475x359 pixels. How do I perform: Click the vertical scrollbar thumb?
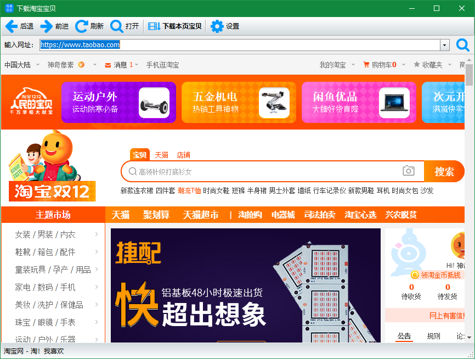(470, 75)
